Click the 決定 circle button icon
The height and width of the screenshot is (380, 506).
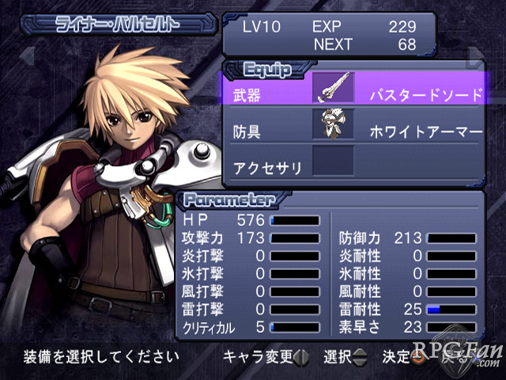click(x=418, y=357)
